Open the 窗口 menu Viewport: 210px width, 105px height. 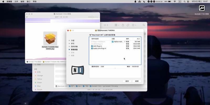coord(29,2)
